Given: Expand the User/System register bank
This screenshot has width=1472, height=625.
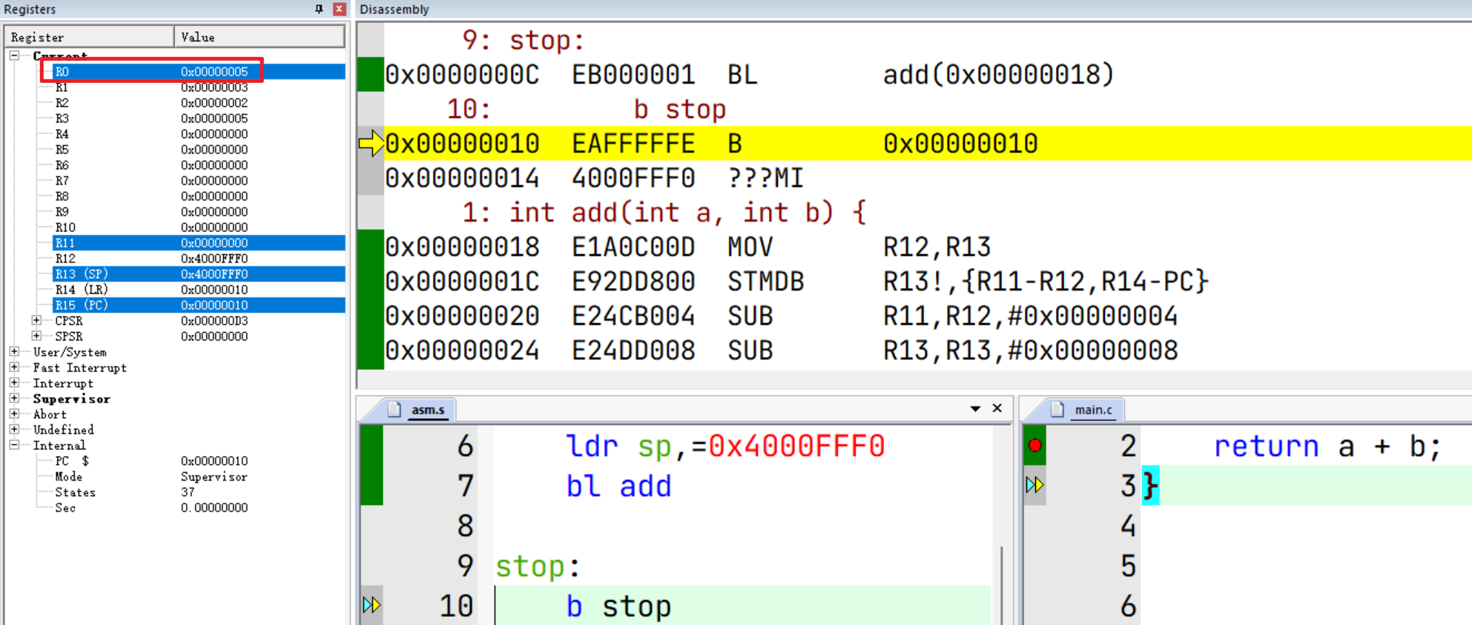Looking at the screenshot, I should (x=14, y=351).
